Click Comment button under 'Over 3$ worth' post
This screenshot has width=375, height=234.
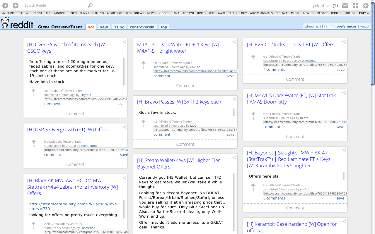click(x=75, y=113)
